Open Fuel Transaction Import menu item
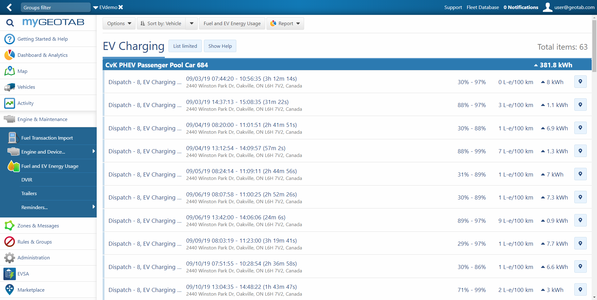 (47, 138)
